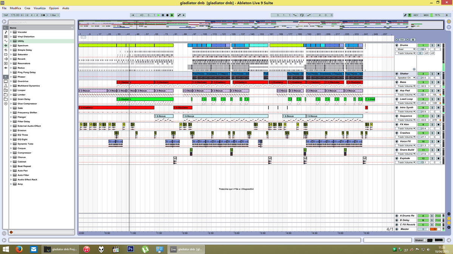
Task: Toggle the Lock Envelopes icon
Action: click(413, 40)
